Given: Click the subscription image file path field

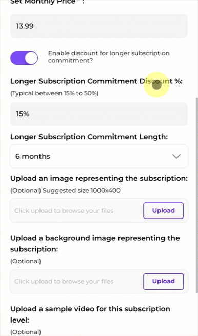Looking at the screenshot, I should (x=76, y=211).
